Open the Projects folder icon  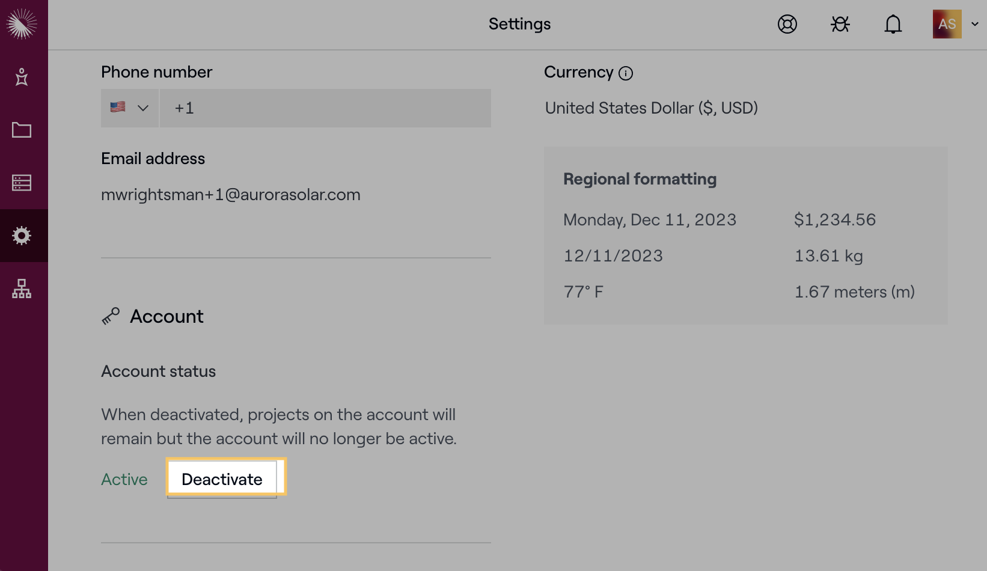(22, 130)
